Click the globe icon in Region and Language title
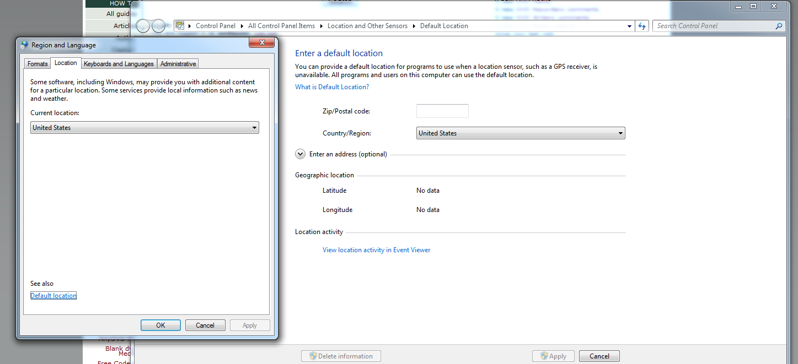This screenshot has width=798, height=364. tap(25, 45)
